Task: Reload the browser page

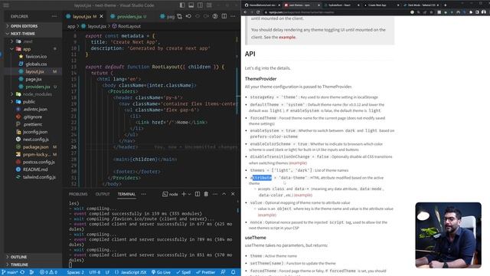Action: (x=258, y=12)
